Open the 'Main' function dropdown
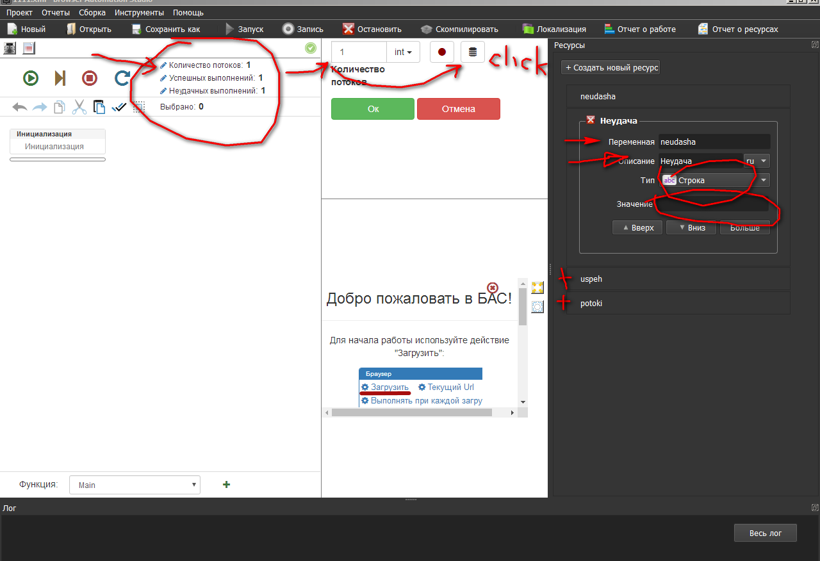The image size is (820, 561). 135,485
